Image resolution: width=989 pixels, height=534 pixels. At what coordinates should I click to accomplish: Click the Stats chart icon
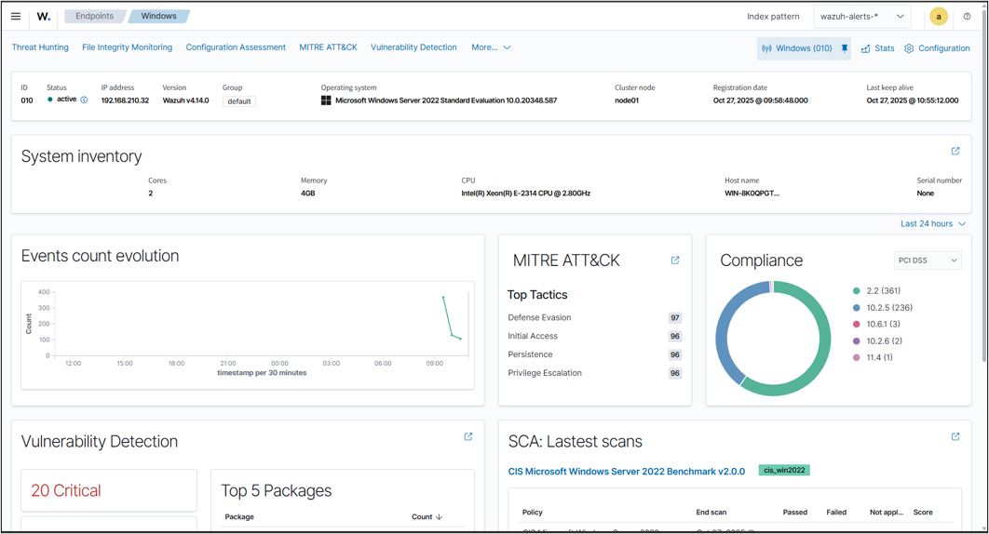coord(865,48)
